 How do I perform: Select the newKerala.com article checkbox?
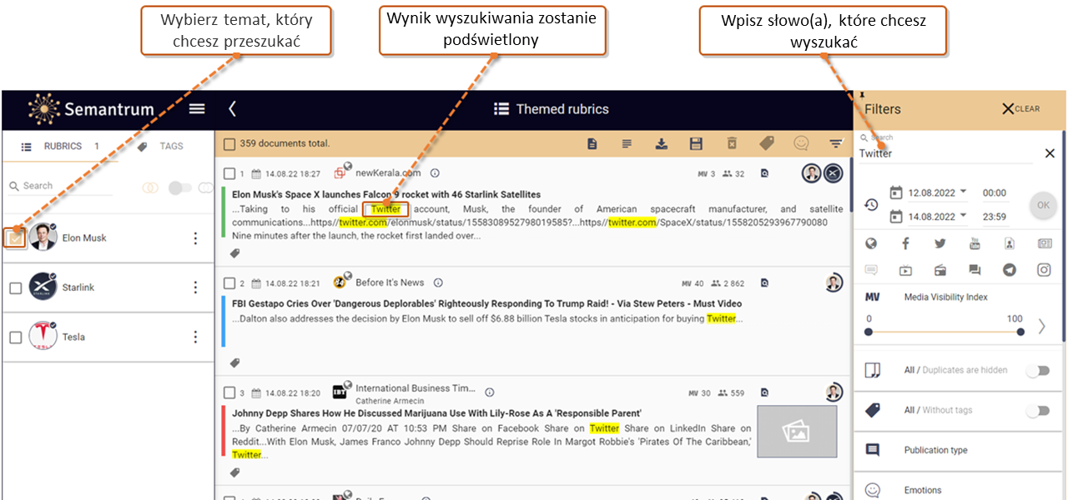[229, 173]
